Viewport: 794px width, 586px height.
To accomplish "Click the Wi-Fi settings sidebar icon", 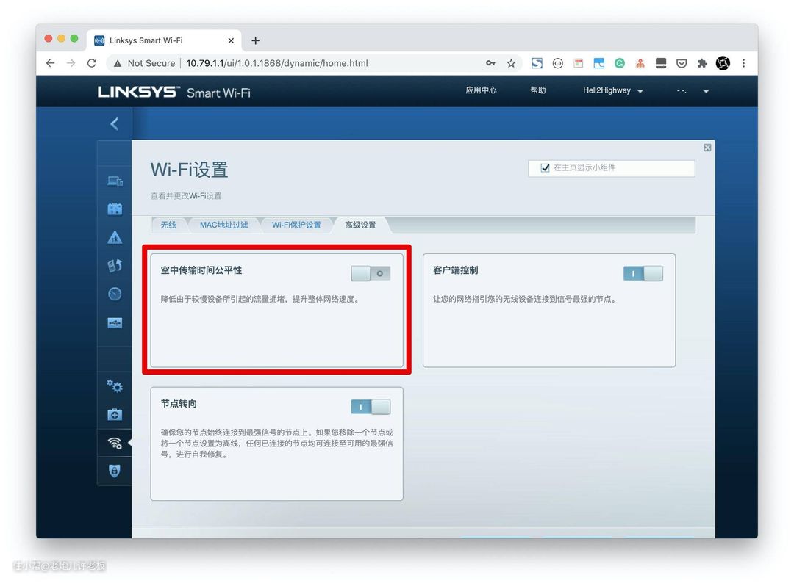I will (115, 443).
